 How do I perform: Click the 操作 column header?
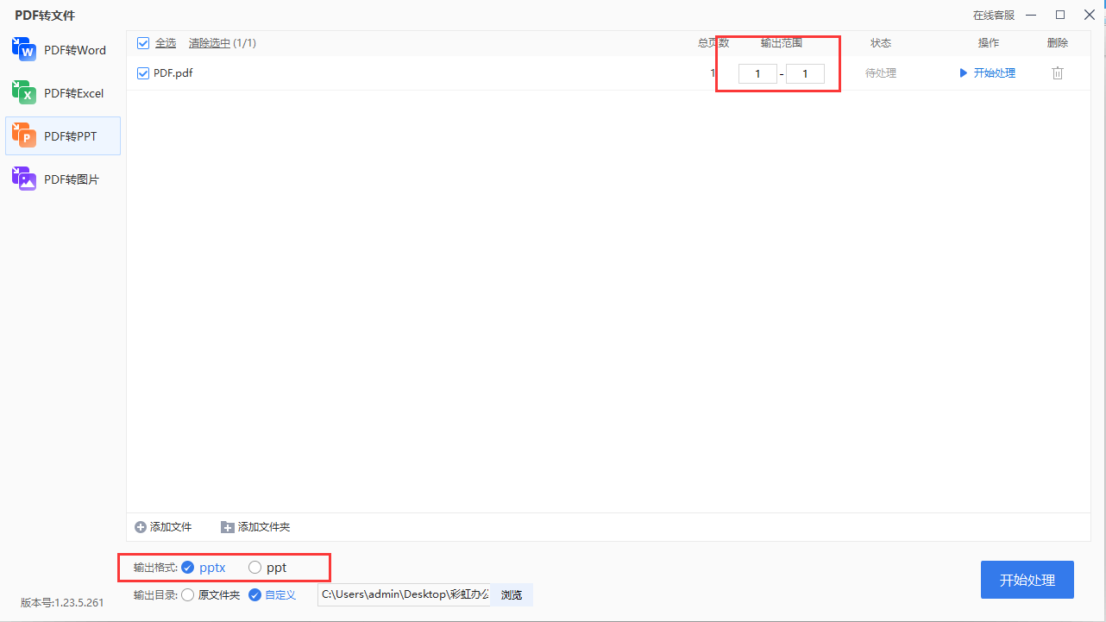click(x=989, y=43)
